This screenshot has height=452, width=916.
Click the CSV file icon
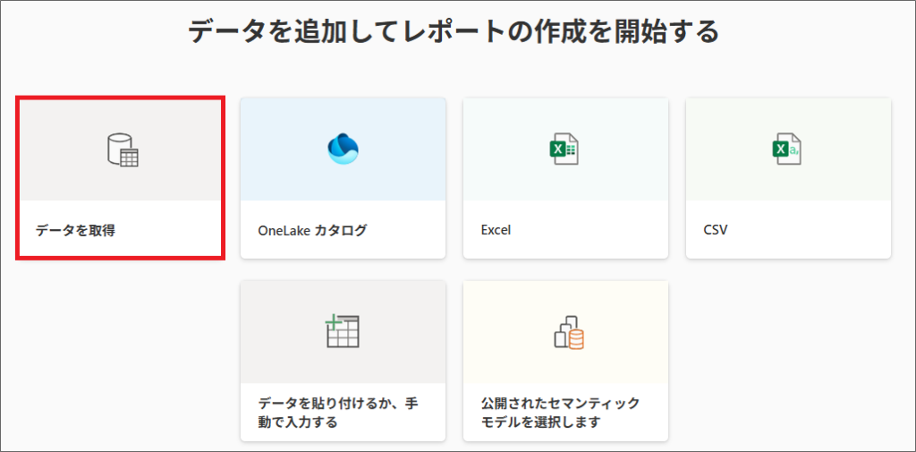click(787, 149)
